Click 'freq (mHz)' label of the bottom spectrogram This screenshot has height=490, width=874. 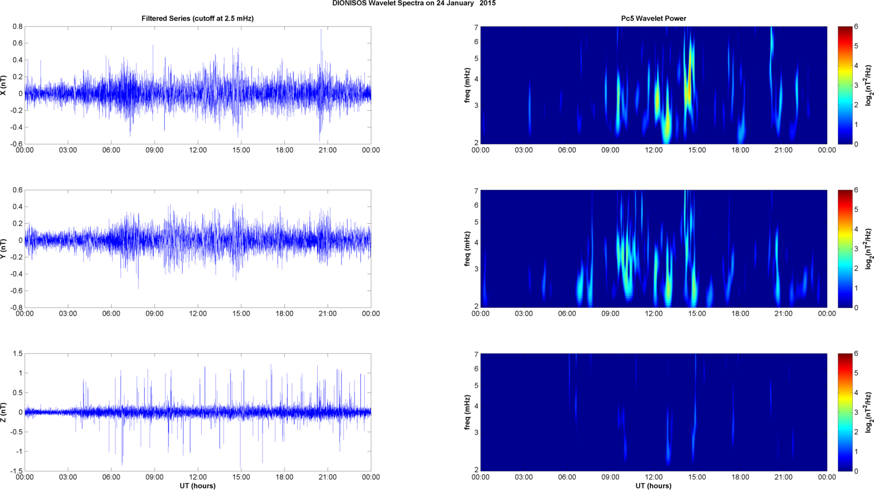pyautogui.click(x=468, y=412)
